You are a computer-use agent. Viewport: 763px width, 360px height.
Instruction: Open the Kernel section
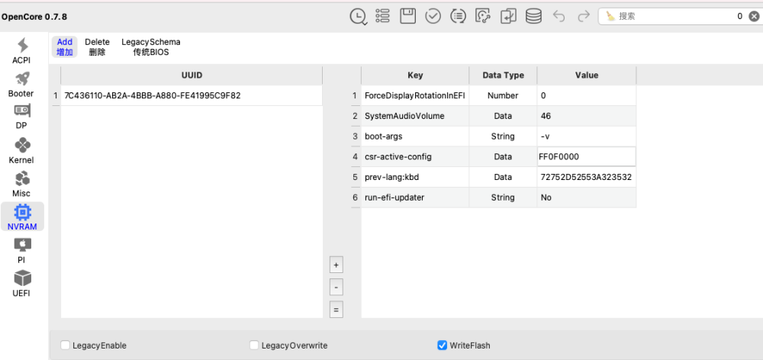[21, 150]
